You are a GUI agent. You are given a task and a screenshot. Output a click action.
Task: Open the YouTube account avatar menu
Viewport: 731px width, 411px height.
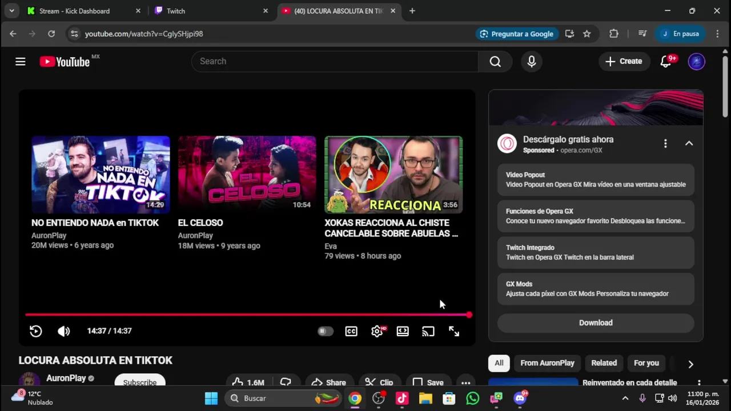tap(696, 62)
